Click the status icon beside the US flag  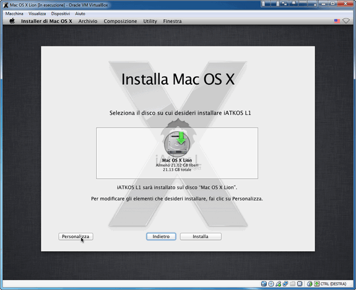(x=346, y=21)
